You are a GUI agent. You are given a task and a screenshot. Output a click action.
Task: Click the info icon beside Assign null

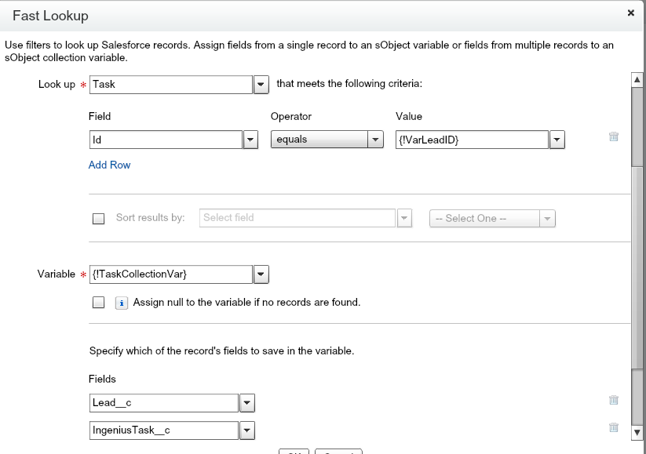click(122, 303)
